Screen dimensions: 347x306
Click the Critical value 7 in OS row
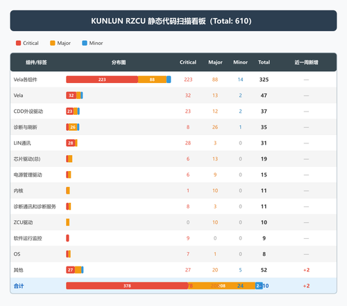click(188, 254)
